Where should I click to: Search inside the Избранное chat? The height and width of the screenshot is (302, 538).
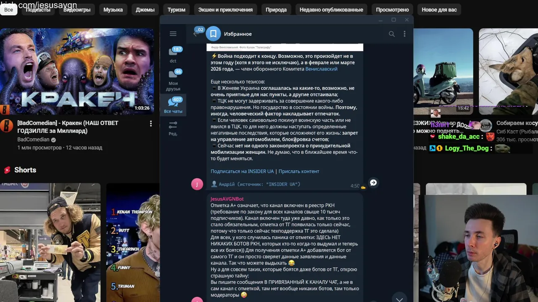click(x=392, y=34)
